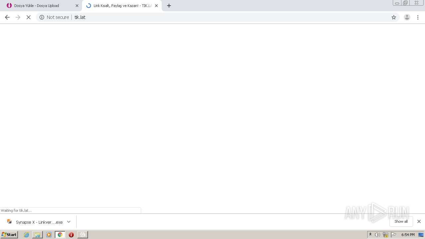
Task: Click the forward navigation arrow
Action: click(x=18, y=17)
